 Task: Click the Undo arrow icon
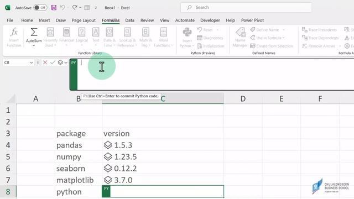click(63, 8)
